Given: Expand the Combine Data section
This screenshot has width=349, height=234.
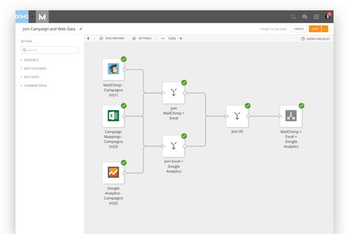Looking at the screenshot, I should pos(34,85).
